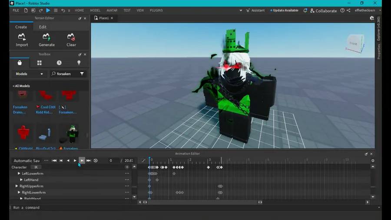391x220 pixels.
Task: Expand the LeftLowerArm track
Action: 19,173
